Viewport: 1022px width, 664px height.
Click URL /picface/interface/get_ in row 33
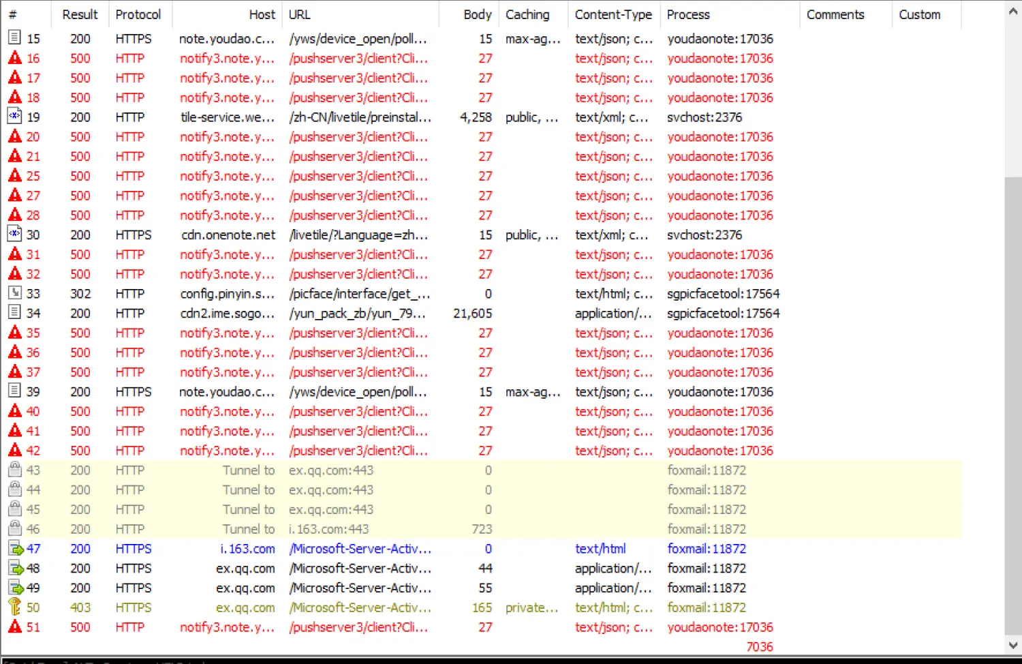360,294
